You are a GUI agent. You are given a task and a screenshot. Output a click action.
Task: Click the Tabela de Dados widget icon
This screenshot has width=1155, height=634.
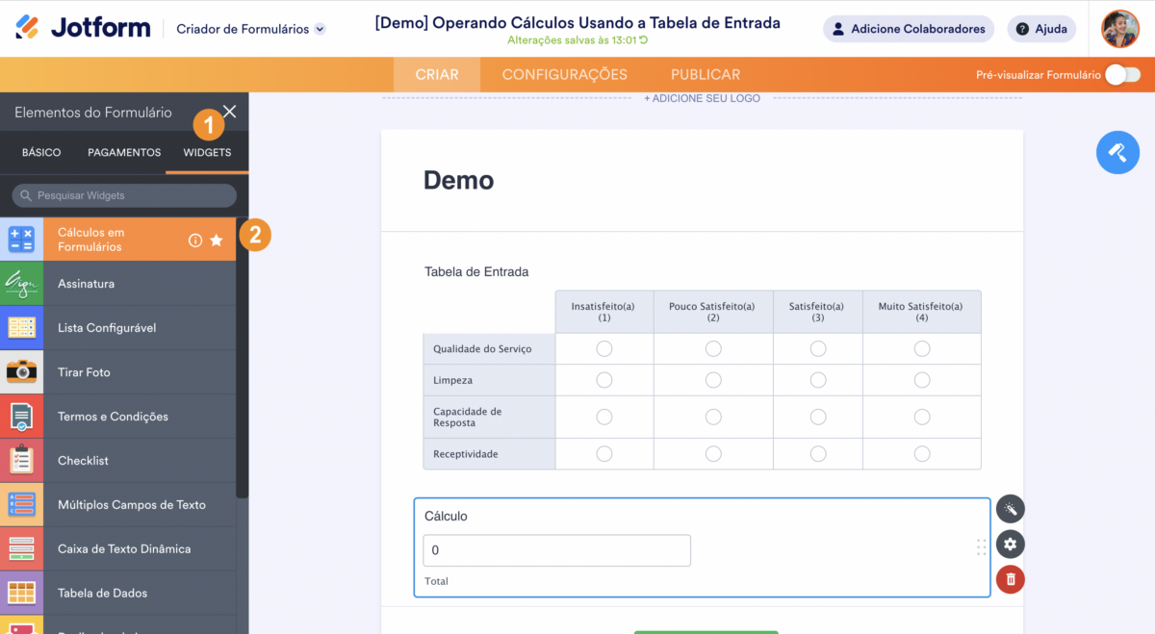click(21, 594)
